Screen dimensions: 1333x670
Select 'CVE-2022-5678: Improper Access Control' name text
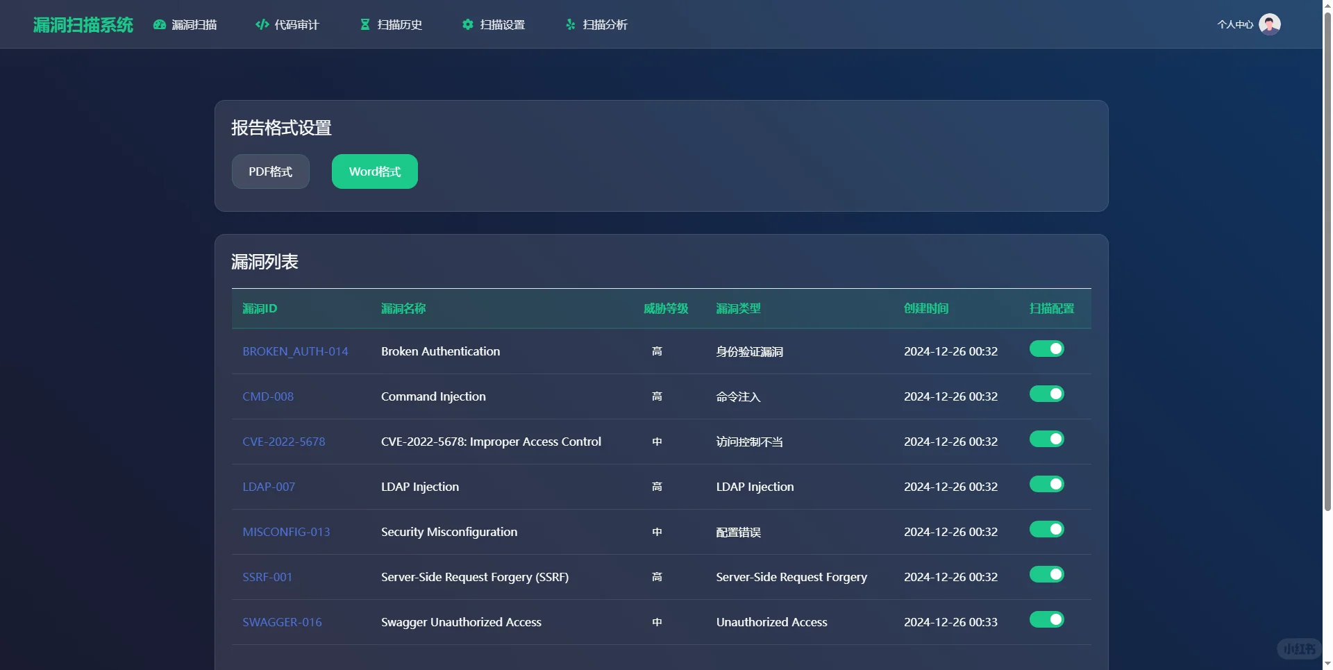[492, 442]
